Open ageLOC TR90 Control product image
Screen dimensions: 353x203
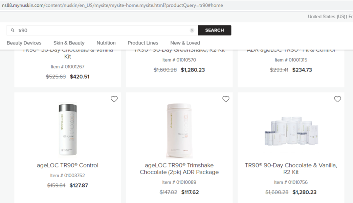(68, 129)
